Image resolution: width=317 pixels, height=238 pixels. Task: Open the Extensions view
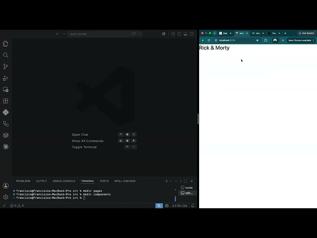[x=5, y=101]
